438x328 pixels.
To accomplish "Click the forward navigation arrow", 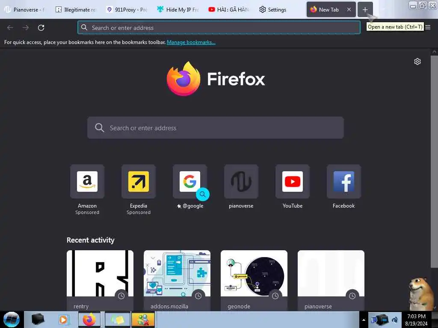I will click(26, 28).
